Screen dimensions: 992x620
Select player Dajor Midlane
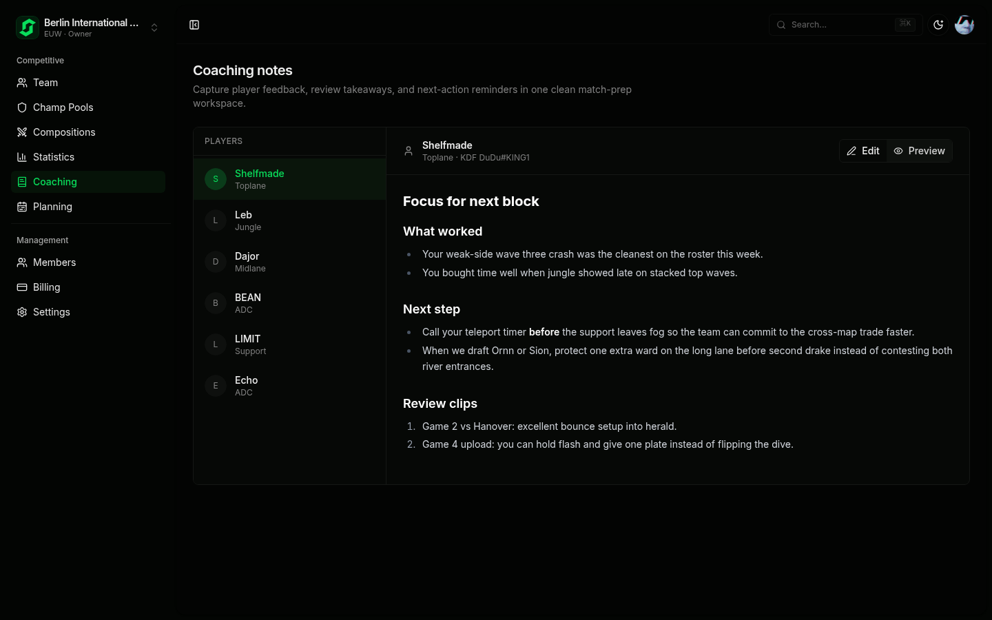[289, 262]
